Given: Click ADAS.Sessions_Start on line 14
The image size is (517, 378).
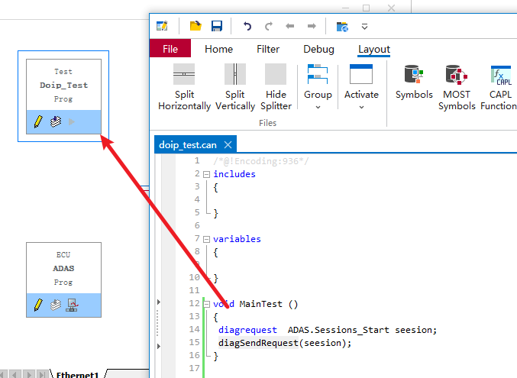Looking at the screenshot, I should click(338, 330).
